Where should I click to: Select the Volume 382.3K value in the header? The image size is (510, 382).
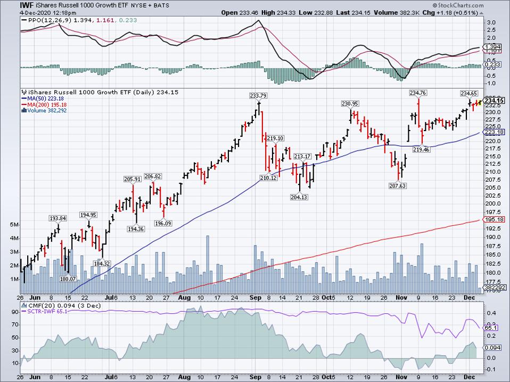coord(397,13)
